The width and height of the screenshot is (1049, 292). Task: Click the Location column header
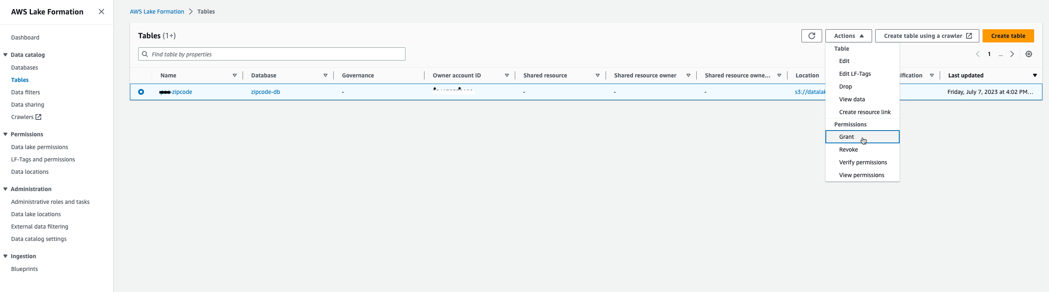click(807, 75)
